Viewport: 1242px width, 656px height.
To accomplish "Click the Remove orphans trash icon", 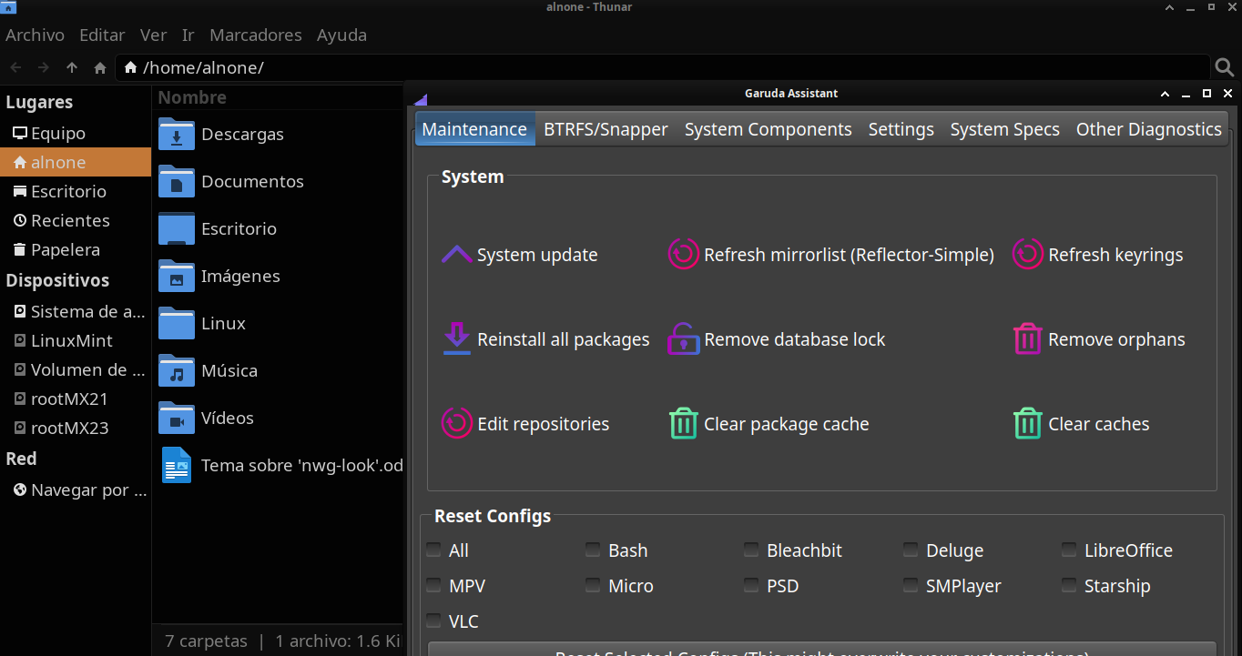I will (1027, 339).
